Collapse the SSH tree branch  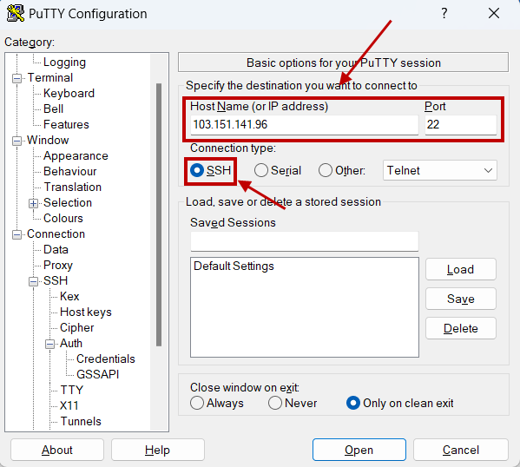pyautogui.click(x=33, y=281)
